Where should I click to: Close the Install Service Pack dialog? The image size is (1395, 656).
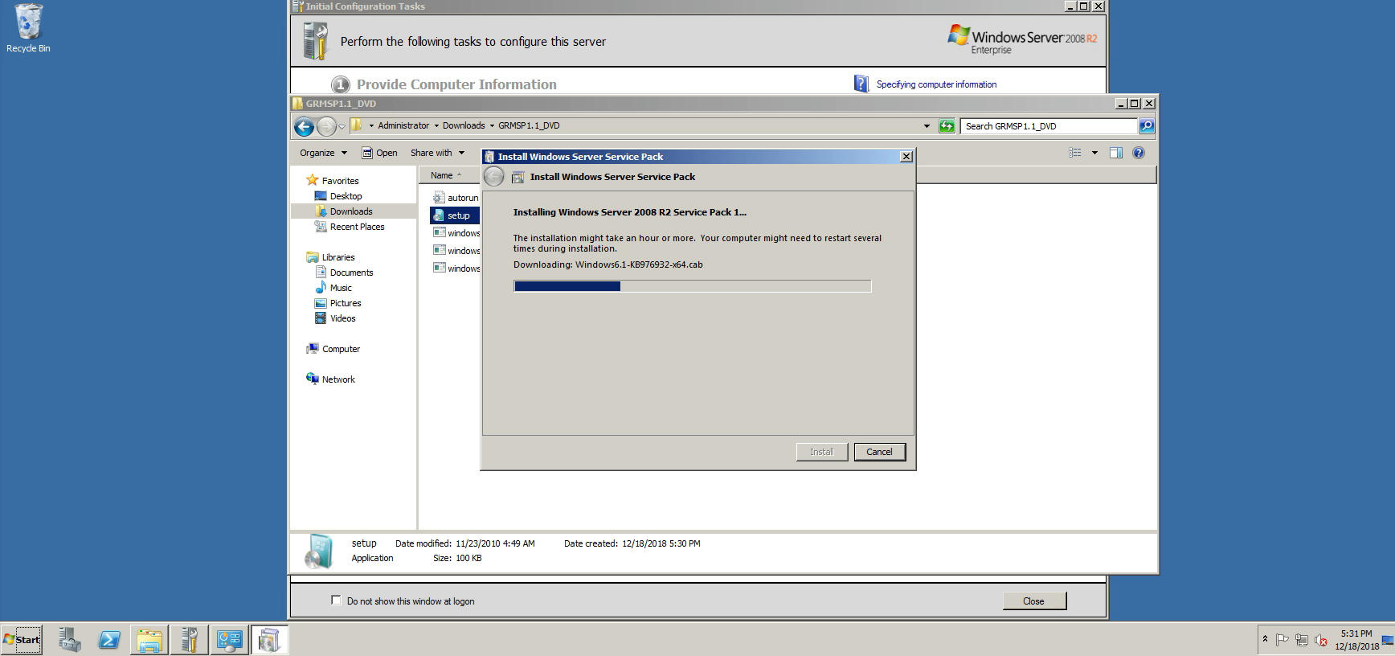point(906,157)
